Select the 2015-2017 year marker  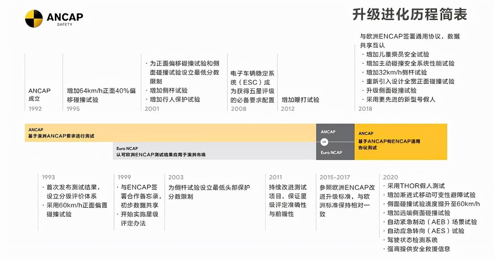335,177
